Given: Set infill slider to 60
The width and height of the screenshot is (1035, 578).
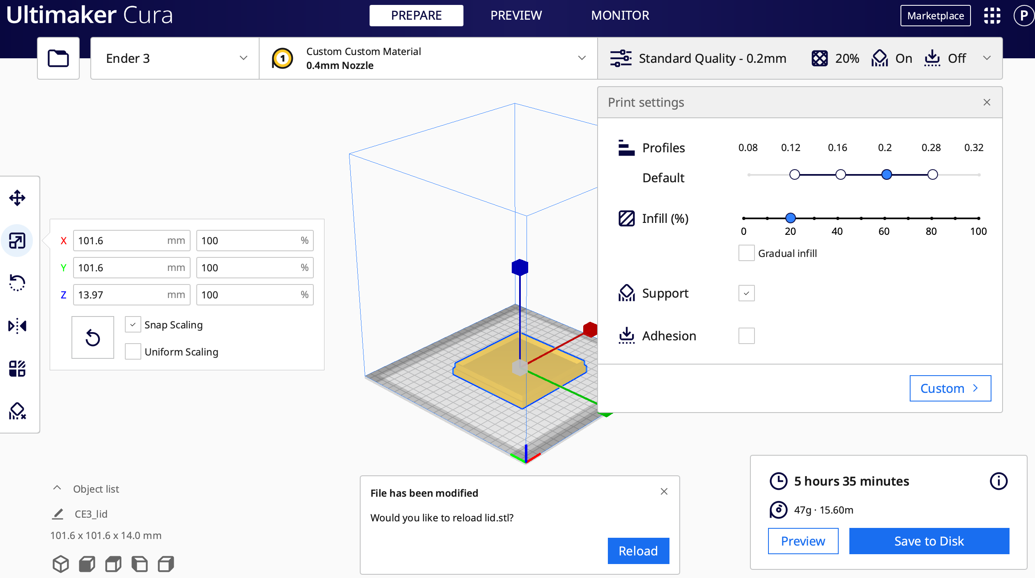Looking at the screenshot, I should pyautogui.click(x=885, y=218).
